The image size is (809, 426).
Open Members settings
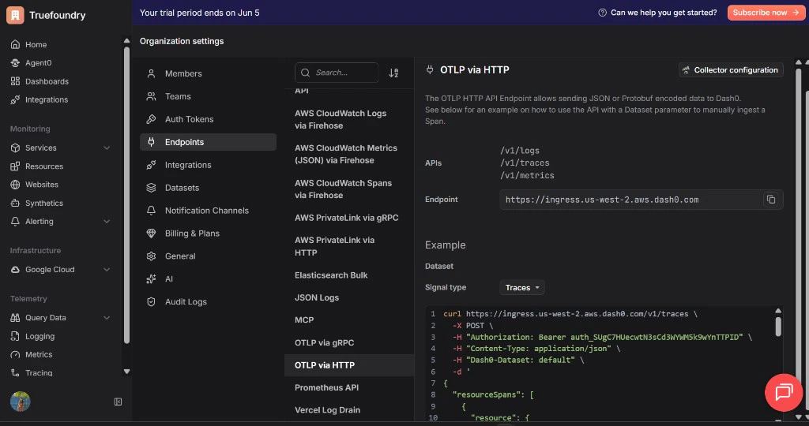(x=208, y=73)
